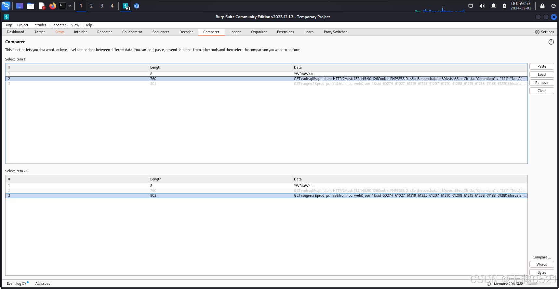The image size is (559, 289).
Task: Switch to the Proxy tab
Action: (60, 32)
